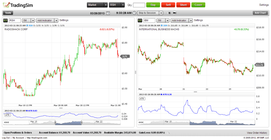Screen dimensions: 271x140
Task: Pause the market replay
Action: pos(169,13)
